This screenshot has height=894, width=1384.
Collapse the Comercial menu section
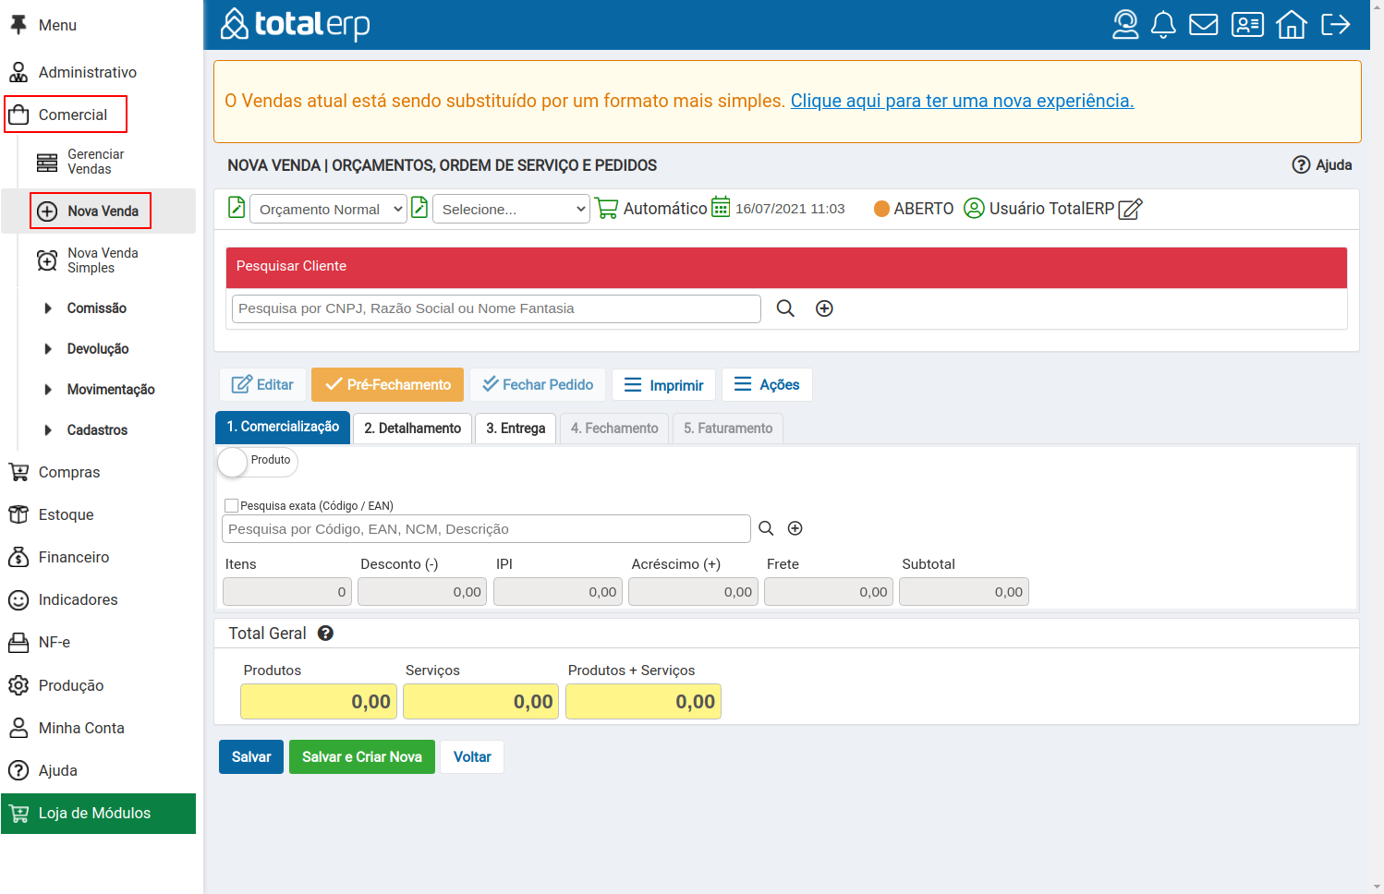(x=66, y=115)
